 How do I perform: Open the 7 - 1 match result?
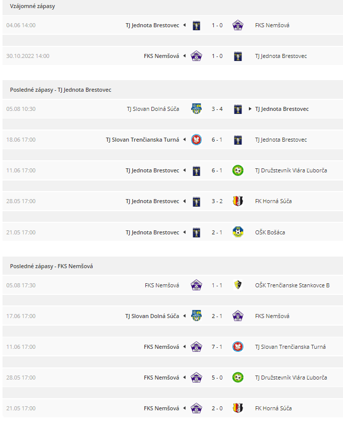[217, 347]
